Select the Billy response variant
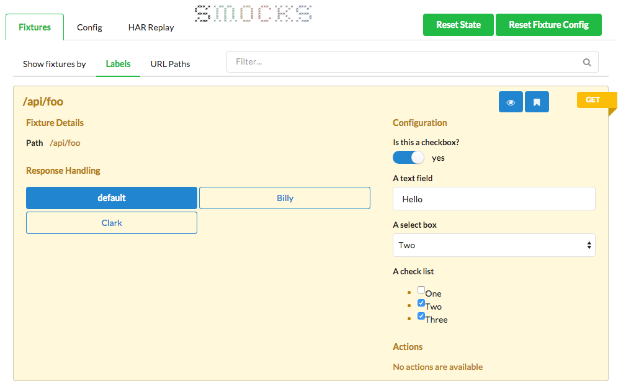Image resolution: width=626 pixels, height=386 pixels. pyautogui.click(x=285, y=198)
